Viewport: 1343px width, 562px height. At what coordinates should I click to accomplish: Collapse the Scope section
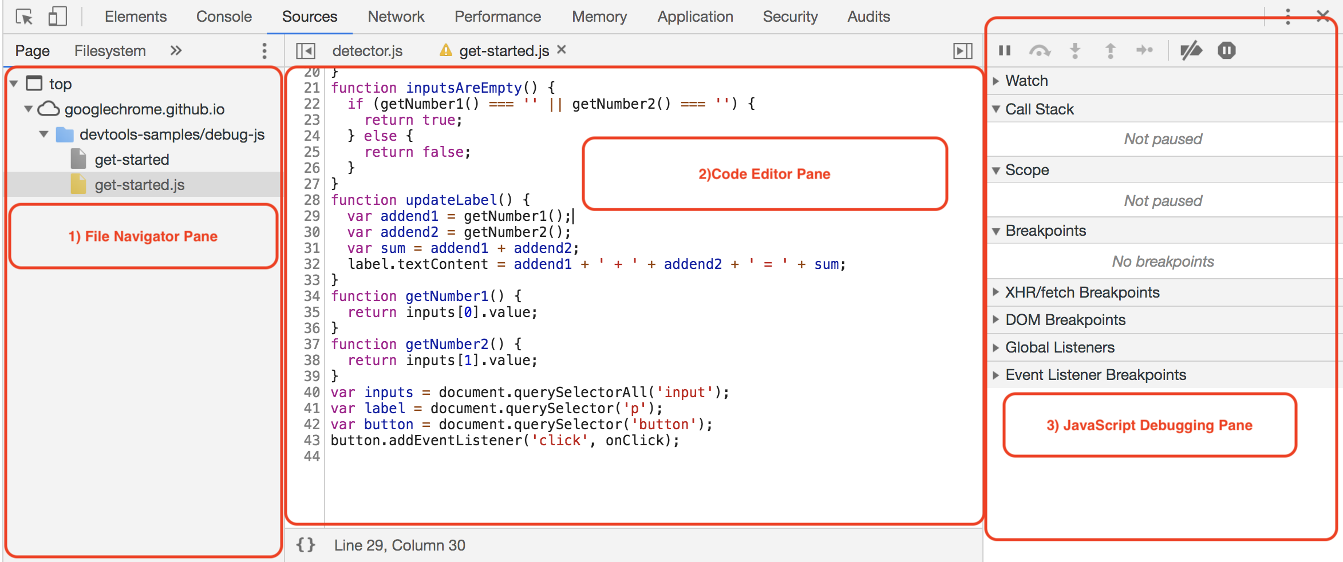click(x=996, y=170)
